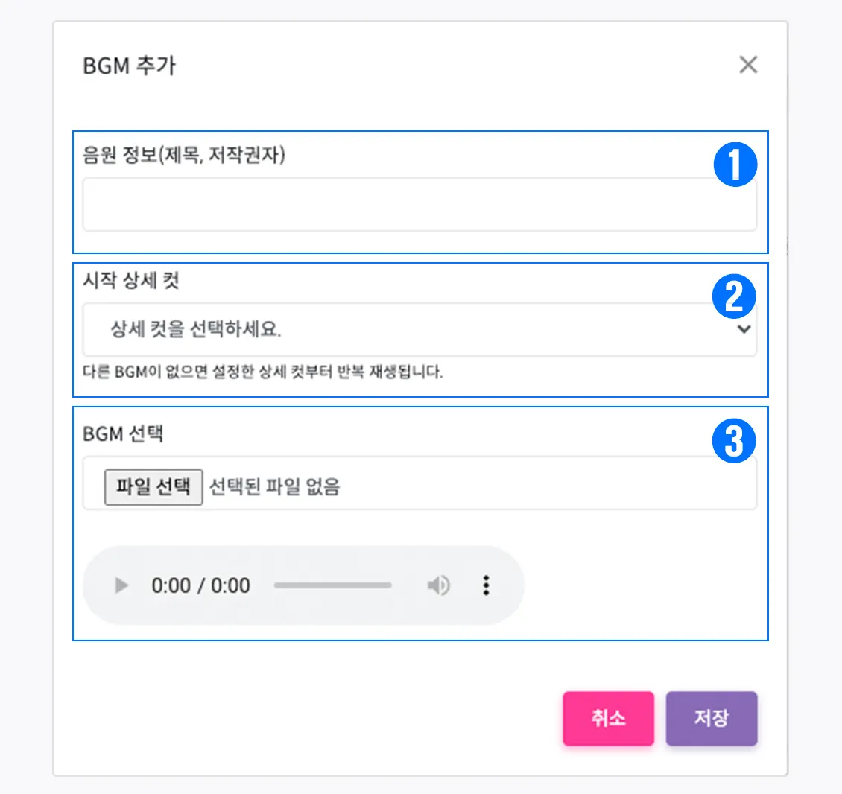Open audio player more options menu

click(x=486, y=585)
